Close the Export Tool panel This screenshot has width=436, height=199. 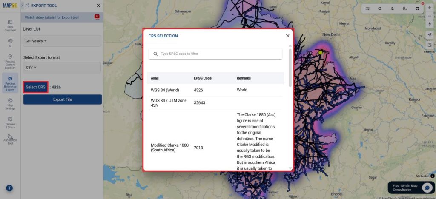98,5
